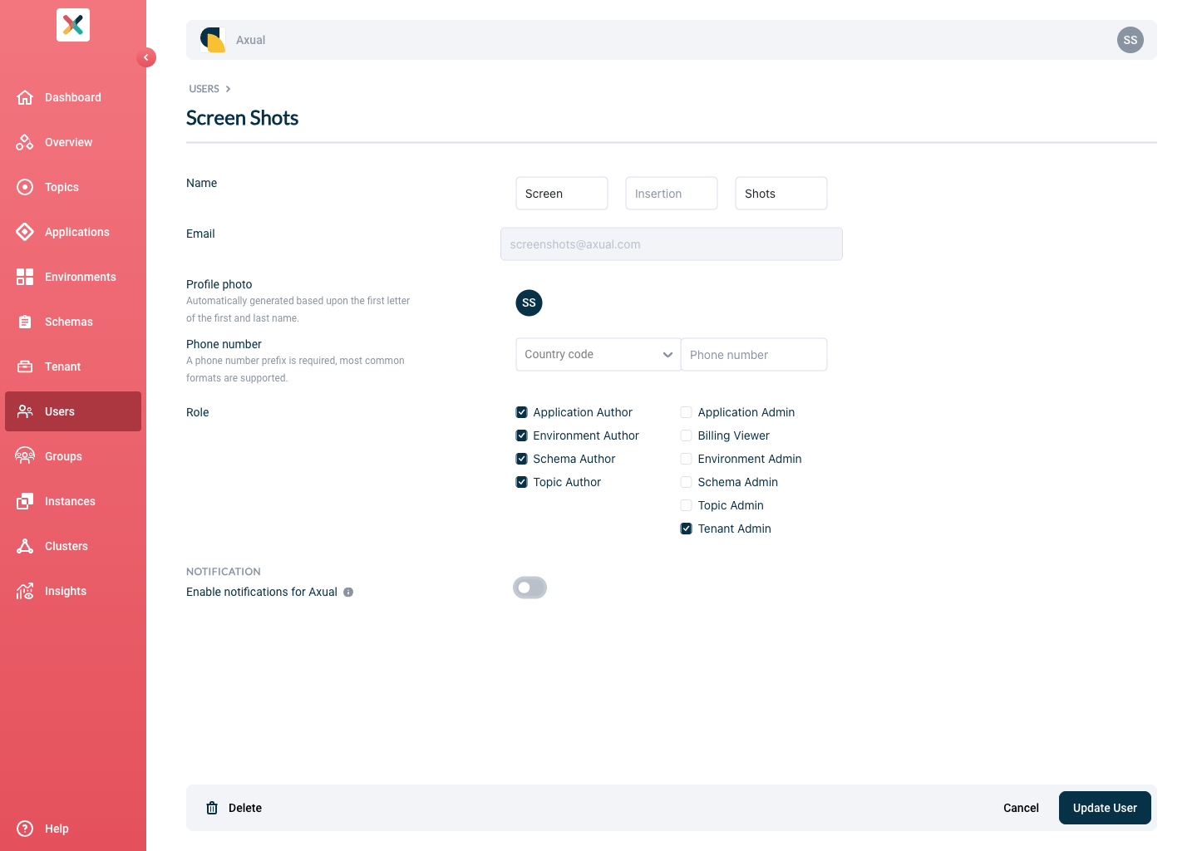
Task: Click the Clusters triangle icon
Action: pos(25,546)
